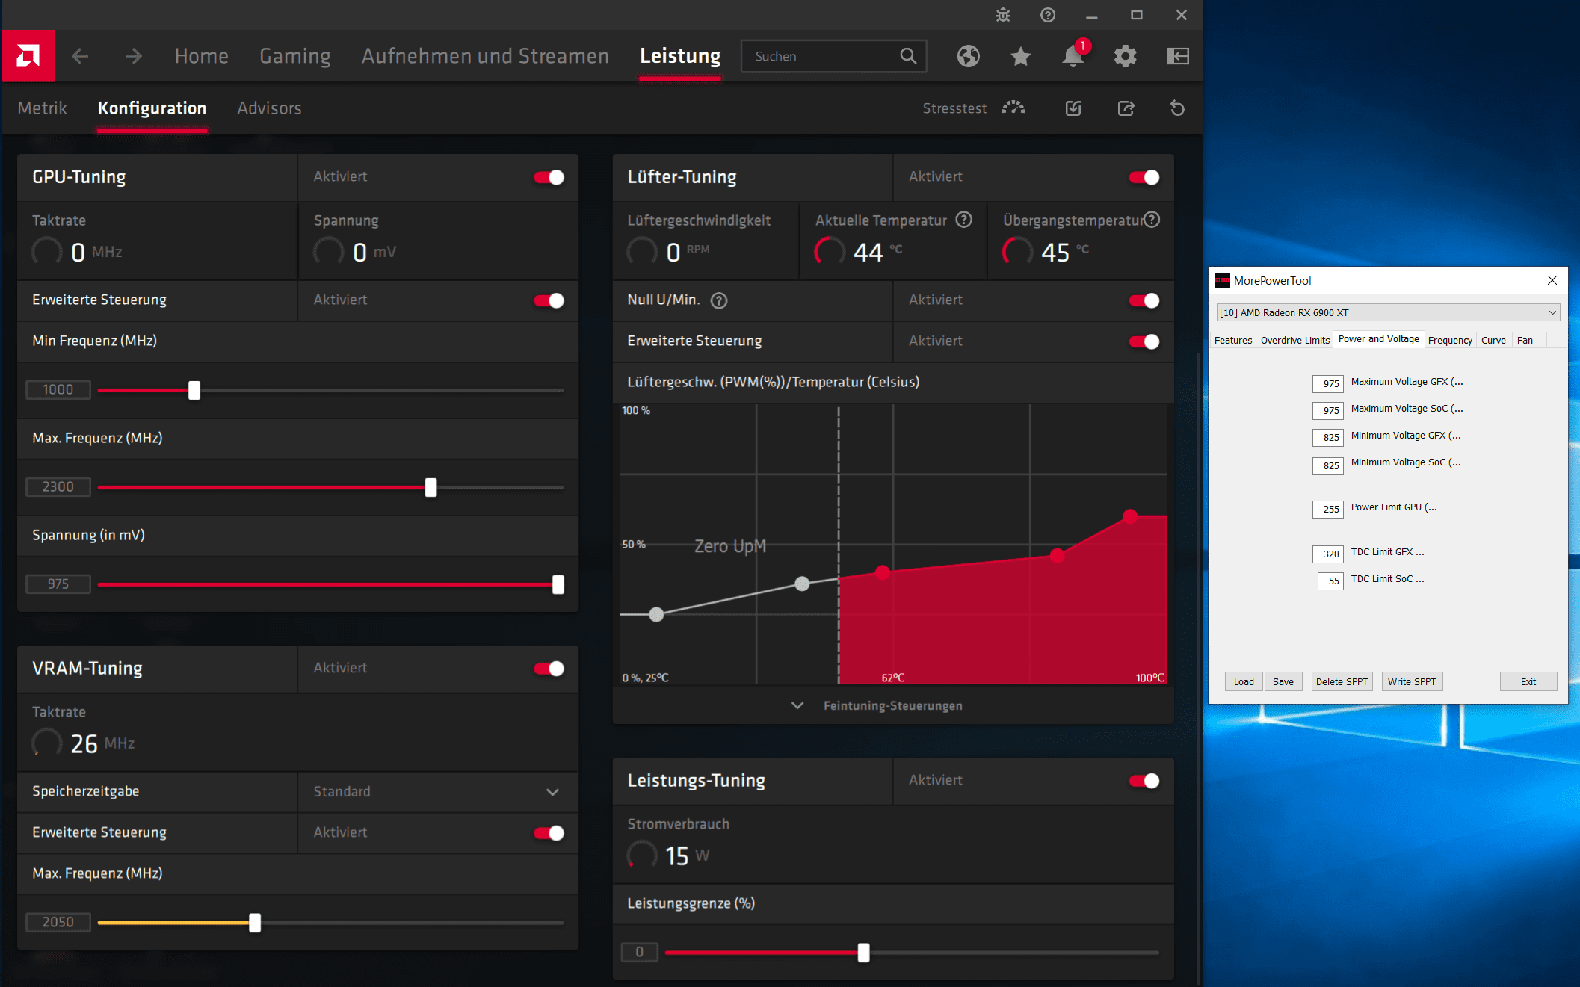Click the Load button in MorePowerTool
Image resolution: width=1580 pixels, height=987 pixels.
point(1244,681)
